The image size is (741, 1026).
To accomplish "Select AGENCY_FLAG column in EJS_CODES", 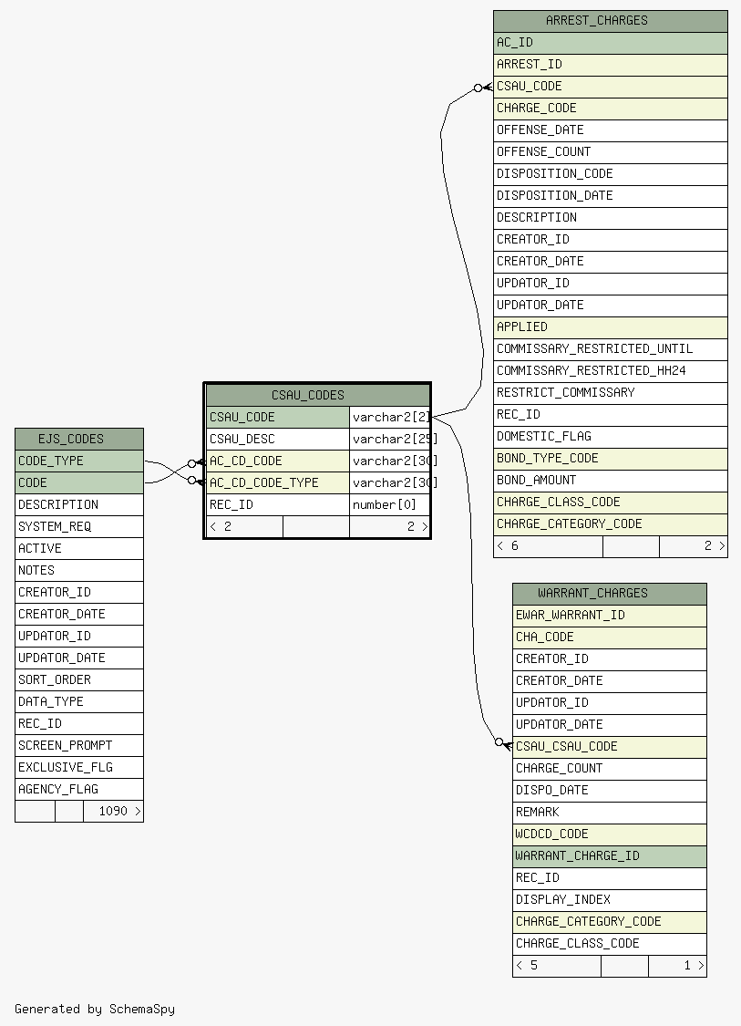I will [x=79, y=790].
